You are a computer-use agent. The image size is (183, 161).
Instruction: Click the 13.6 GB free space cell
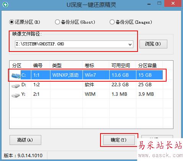pyautogui.click(x=123, y=75)
